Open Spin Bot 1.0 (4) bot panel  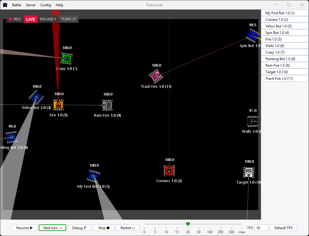(x=285, y=33)
